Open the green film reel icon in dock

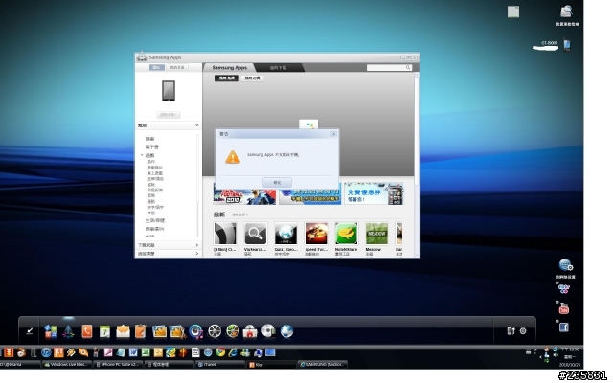coord(233,331)
